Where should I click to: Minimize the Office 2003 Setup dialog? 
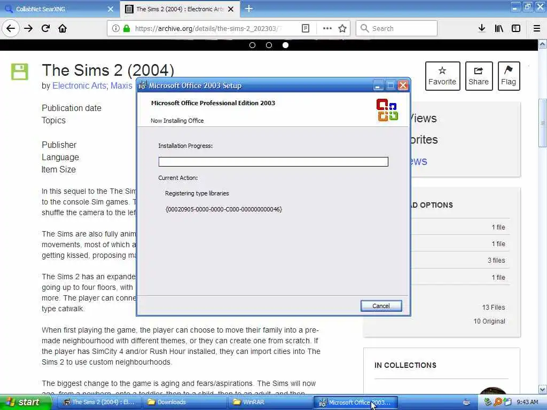point(378,85)
